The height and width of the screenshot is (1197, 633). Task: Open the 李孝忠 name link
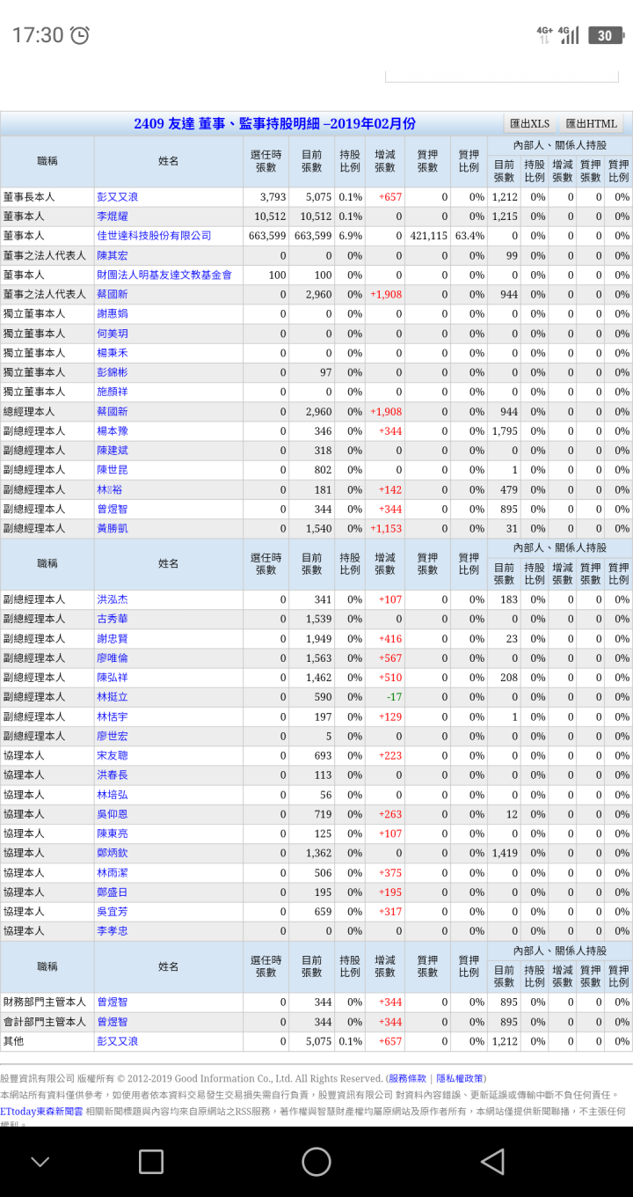pyautogui.click(x=112, y=931)
